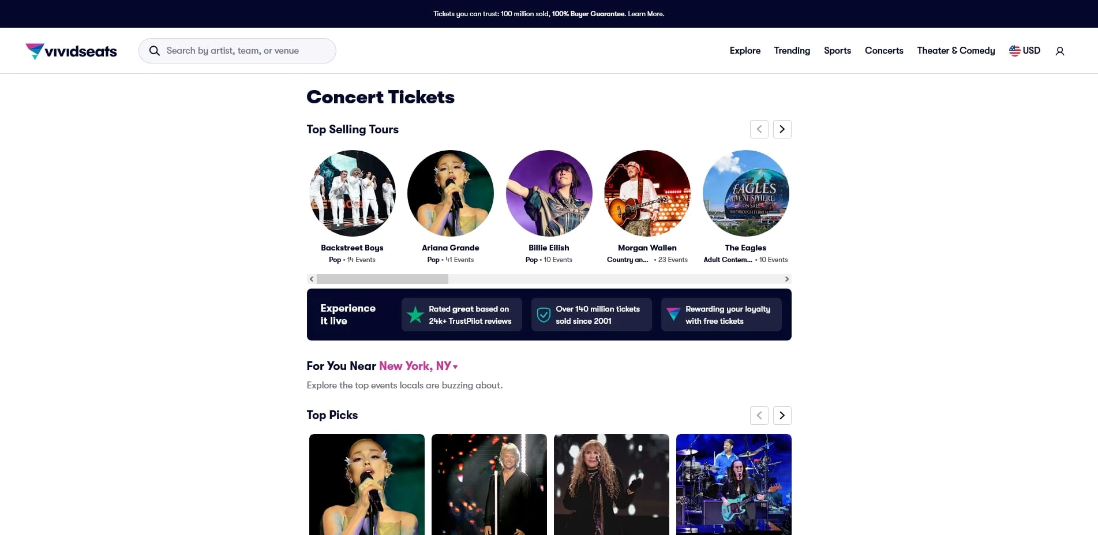
Task: Click the search magnifier icon
Action: (154, 51)
